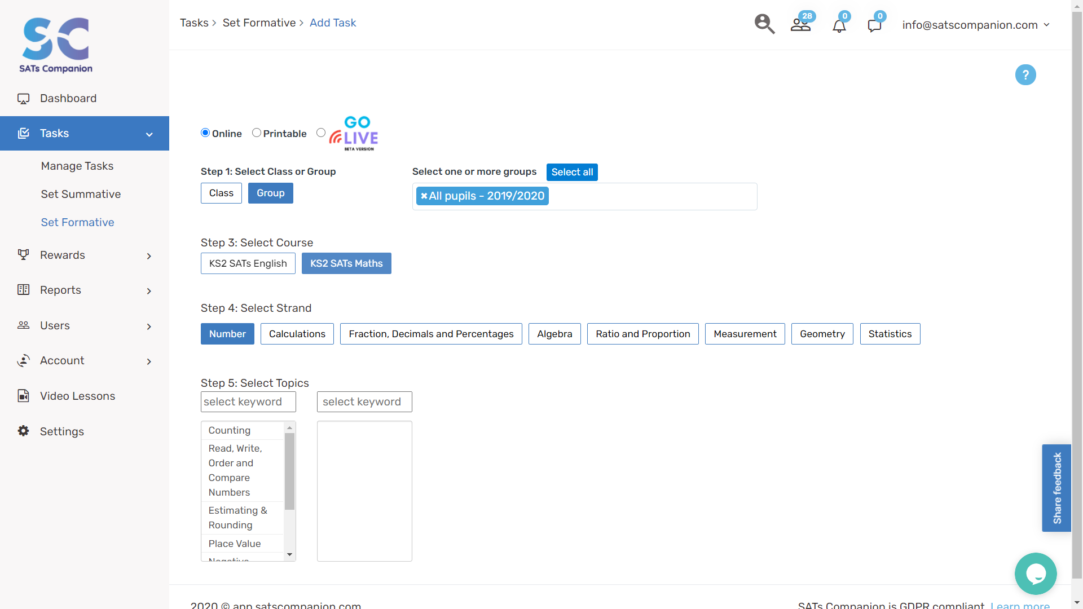Viewport: 1083px width, 609px height.
Task: Select the Online radio button
Action: (x=205, y=133)
